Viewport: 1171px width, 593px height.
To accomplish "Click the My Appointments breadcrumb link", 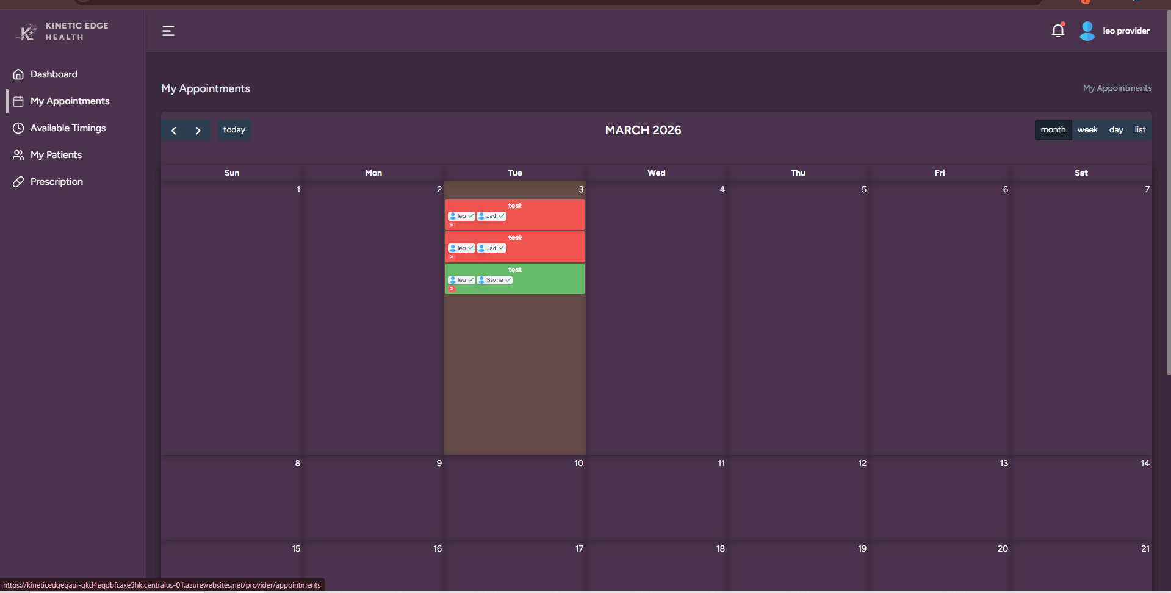I will 1117,88.
